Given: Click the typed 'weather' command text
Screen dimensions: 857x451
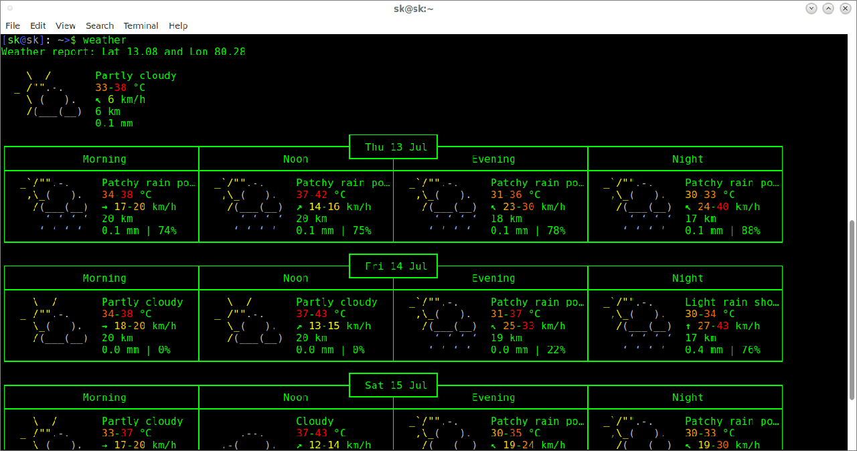Looking at the screenshot, I should [x=104, y=40].
